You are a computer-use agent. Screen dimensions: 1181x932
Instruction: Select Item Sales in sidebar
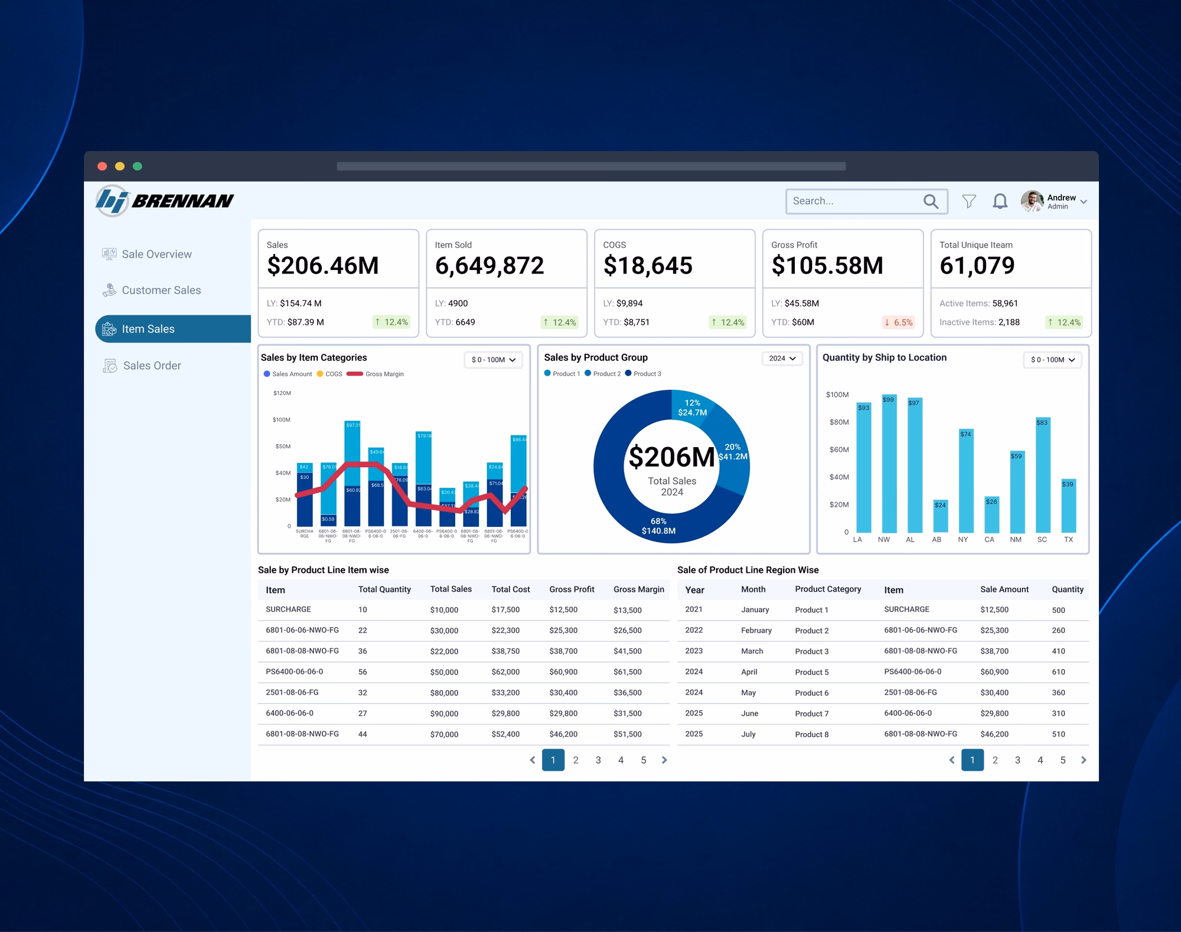[173, 329]
